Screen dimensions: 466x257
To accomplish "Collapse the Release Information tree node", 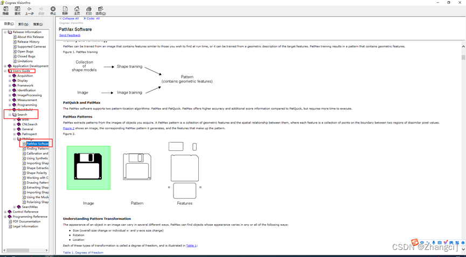I will tap(5, 32).
